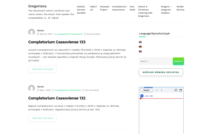Switch language via the English flag icon

point(140,42)
